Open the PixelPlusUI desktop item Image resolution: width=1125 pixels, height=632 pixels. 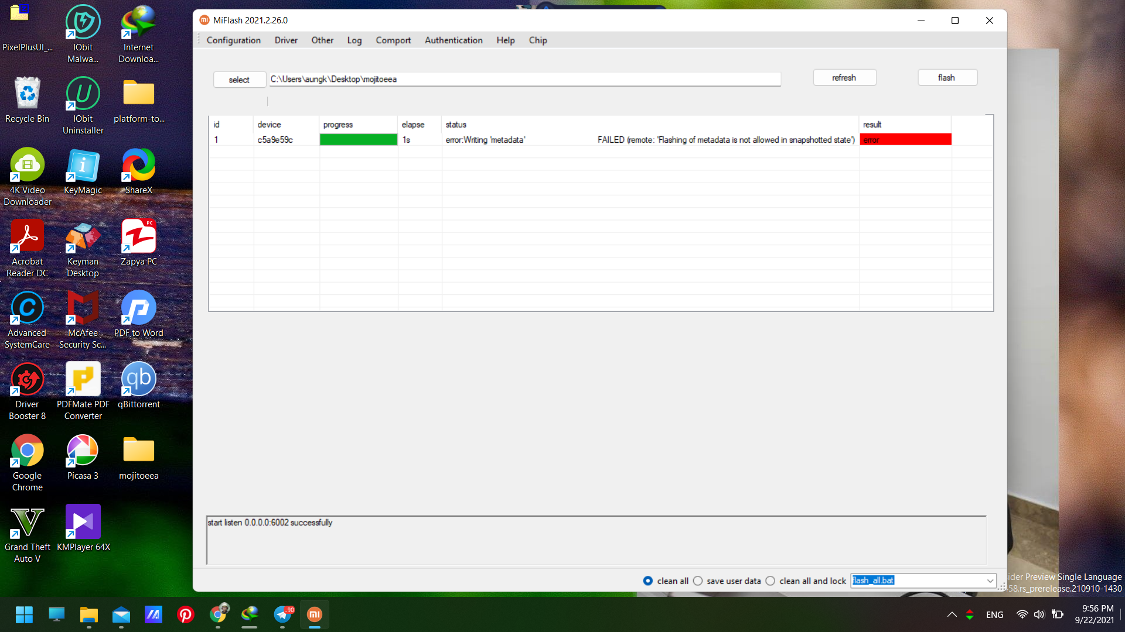pos(27,28)
